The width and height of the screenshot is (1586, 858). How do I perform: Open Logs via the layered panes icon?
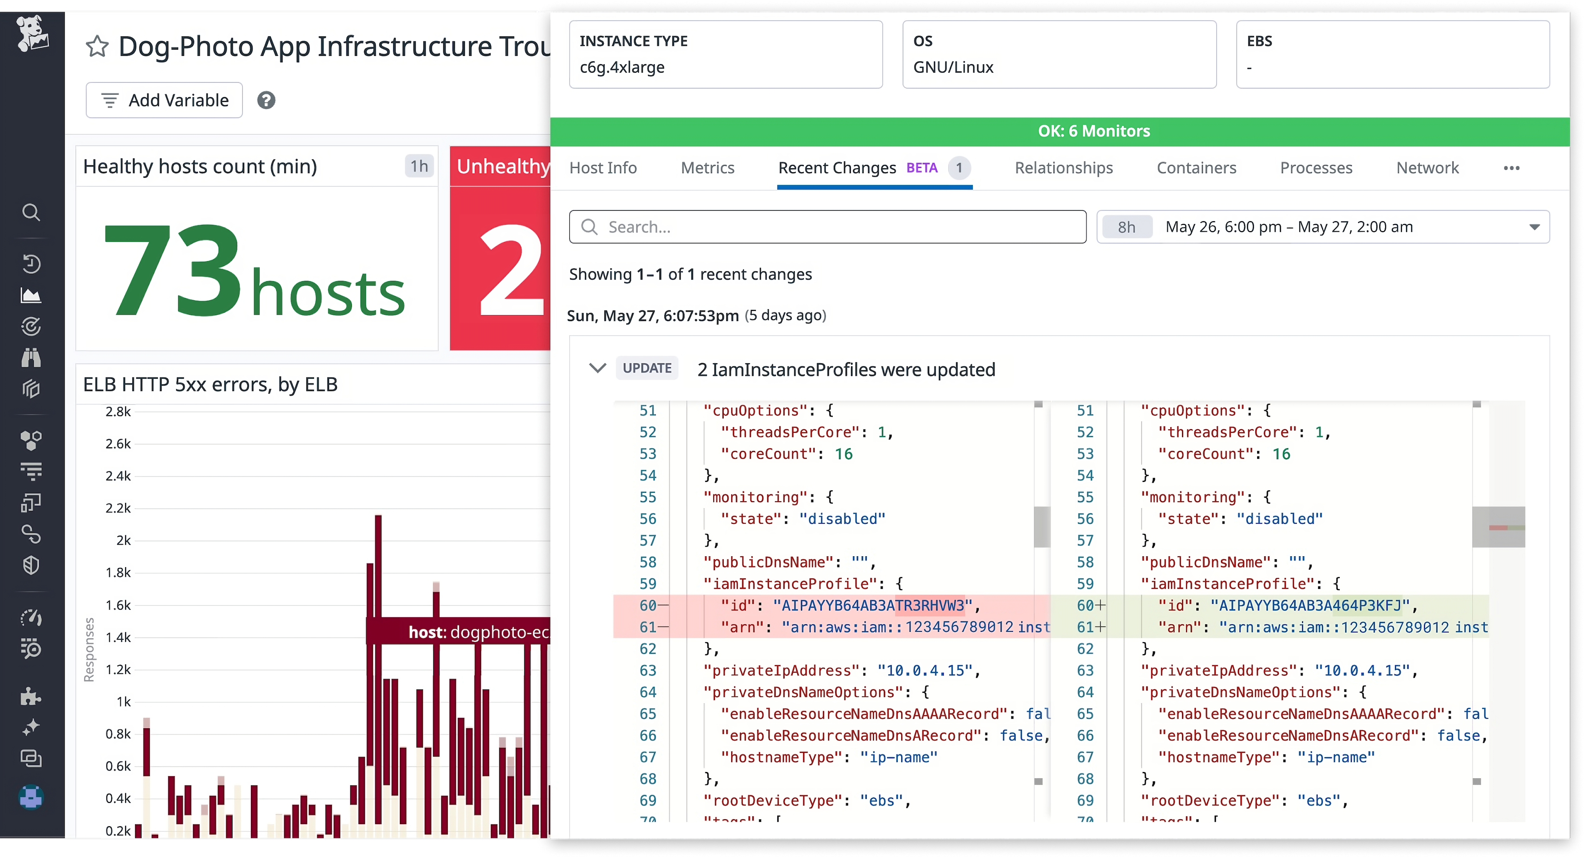point(32,389)
